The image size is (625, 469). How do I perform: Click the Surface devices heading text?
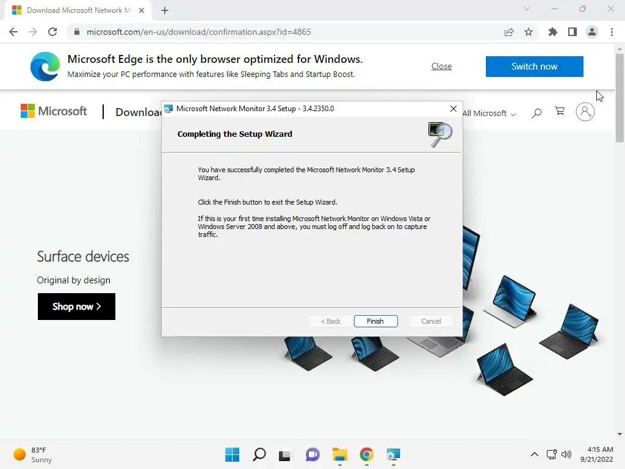point(83,256)
